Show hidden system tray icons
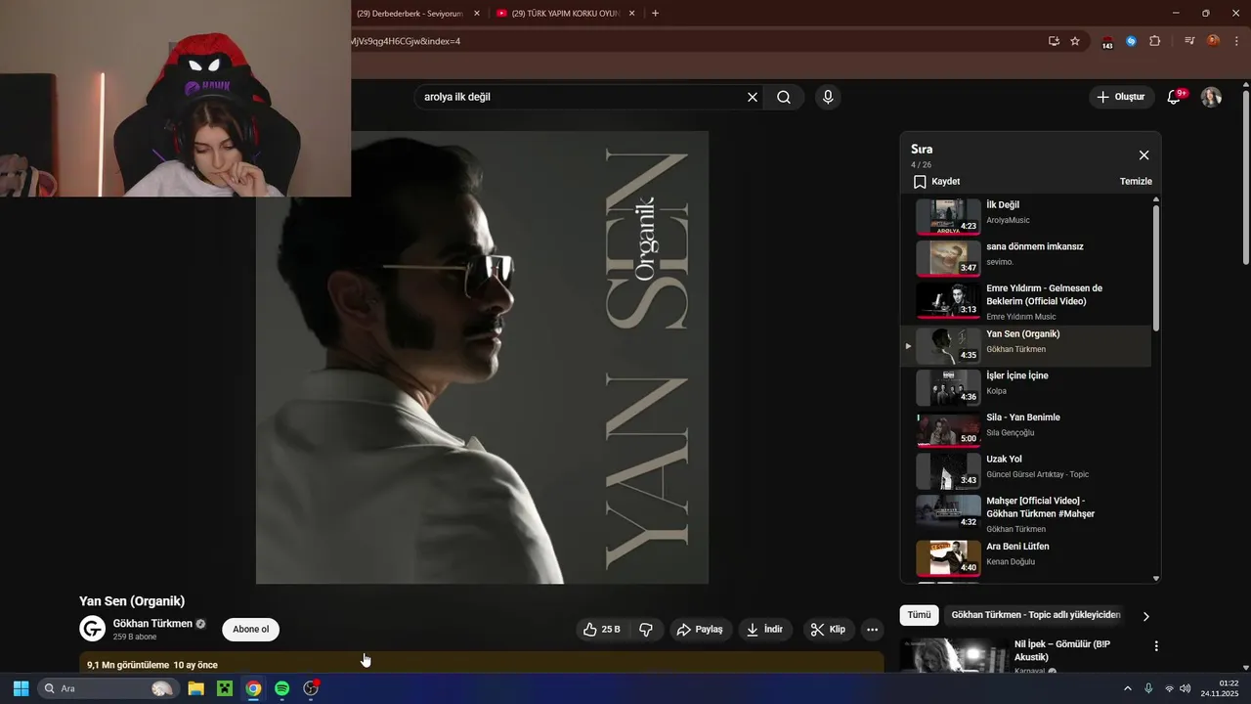Screen dimensions: 1251x704 point(1127,688)
